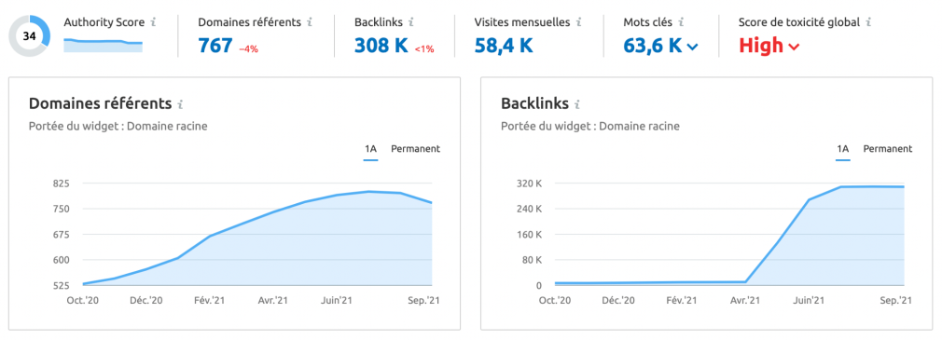
Task: Click the Authority Score trend sparkline
Action: (x=103, y=46)
